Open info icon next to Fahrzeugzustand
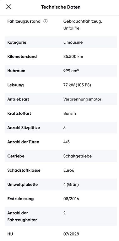The image size is (119, 241). pos(45,21)
